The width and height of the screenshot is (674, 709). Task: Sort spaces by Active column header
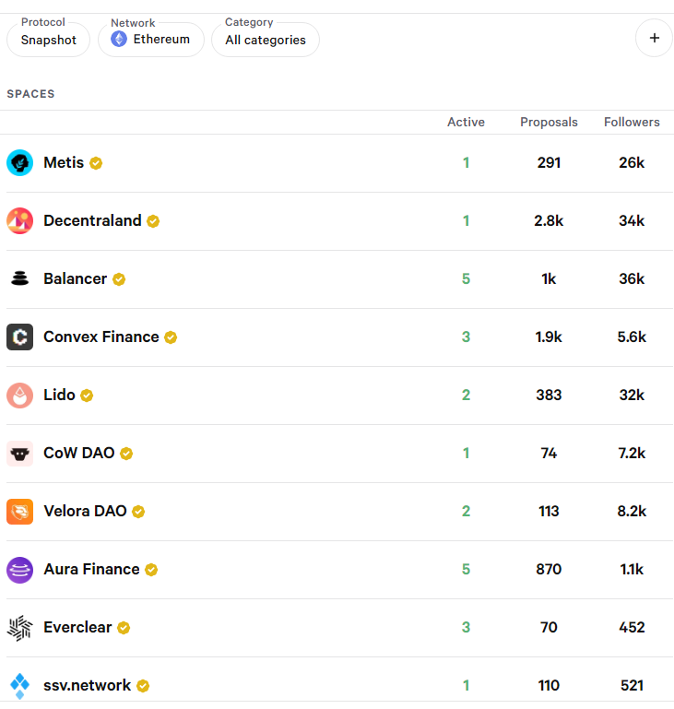click(x=466, y=122)
